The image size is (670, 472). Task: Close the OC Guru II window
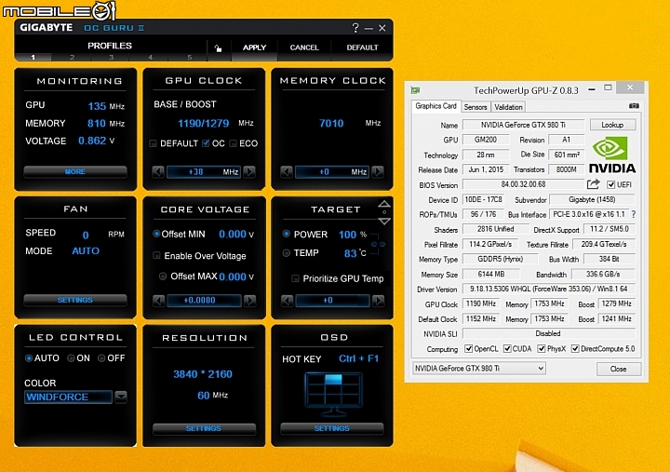click(382, 28)
